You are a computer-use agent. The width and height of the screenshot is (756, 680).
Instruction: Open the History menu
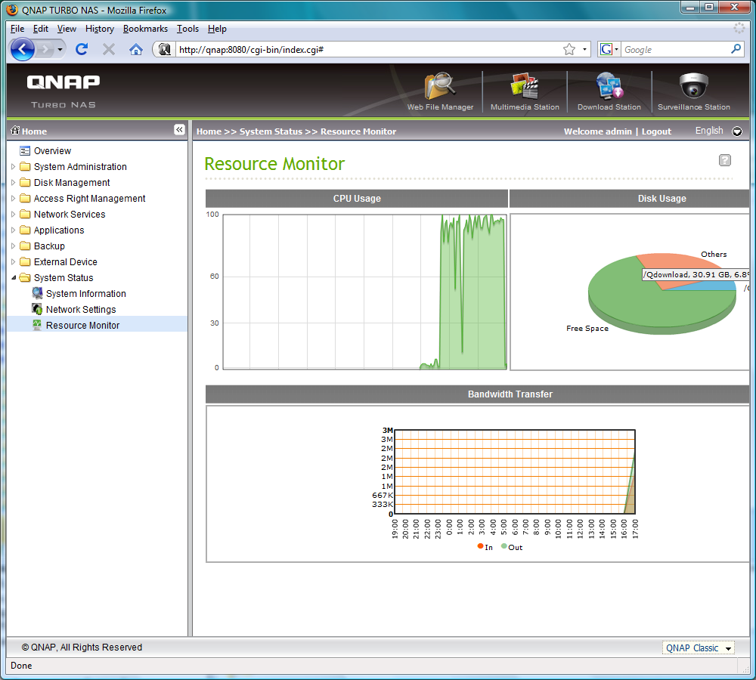coord(99,29)
